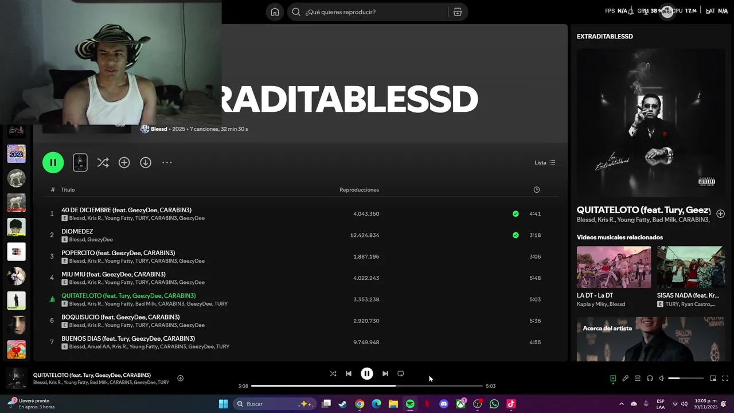Sort by the Título column header
734x413 pixels.
[68, 190]
